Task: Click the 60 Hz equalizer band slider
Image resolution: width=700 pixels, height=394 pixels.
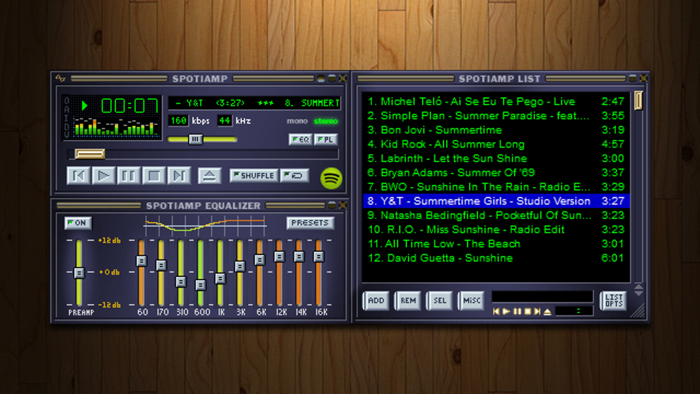Action: tap(141, 261)
